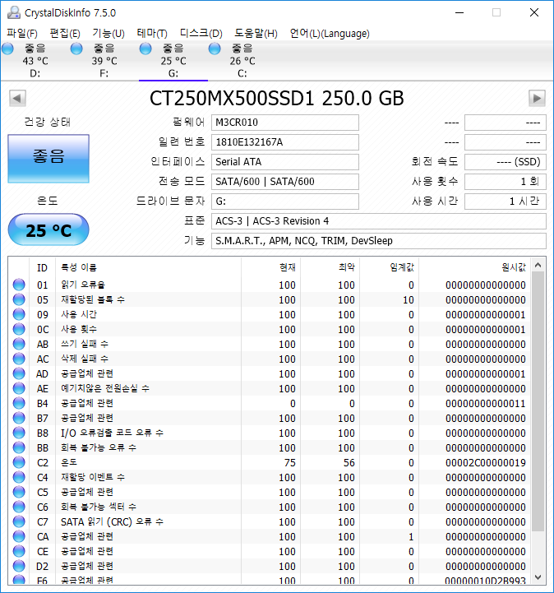Click the firmware field M3CR010

point(285,123)
